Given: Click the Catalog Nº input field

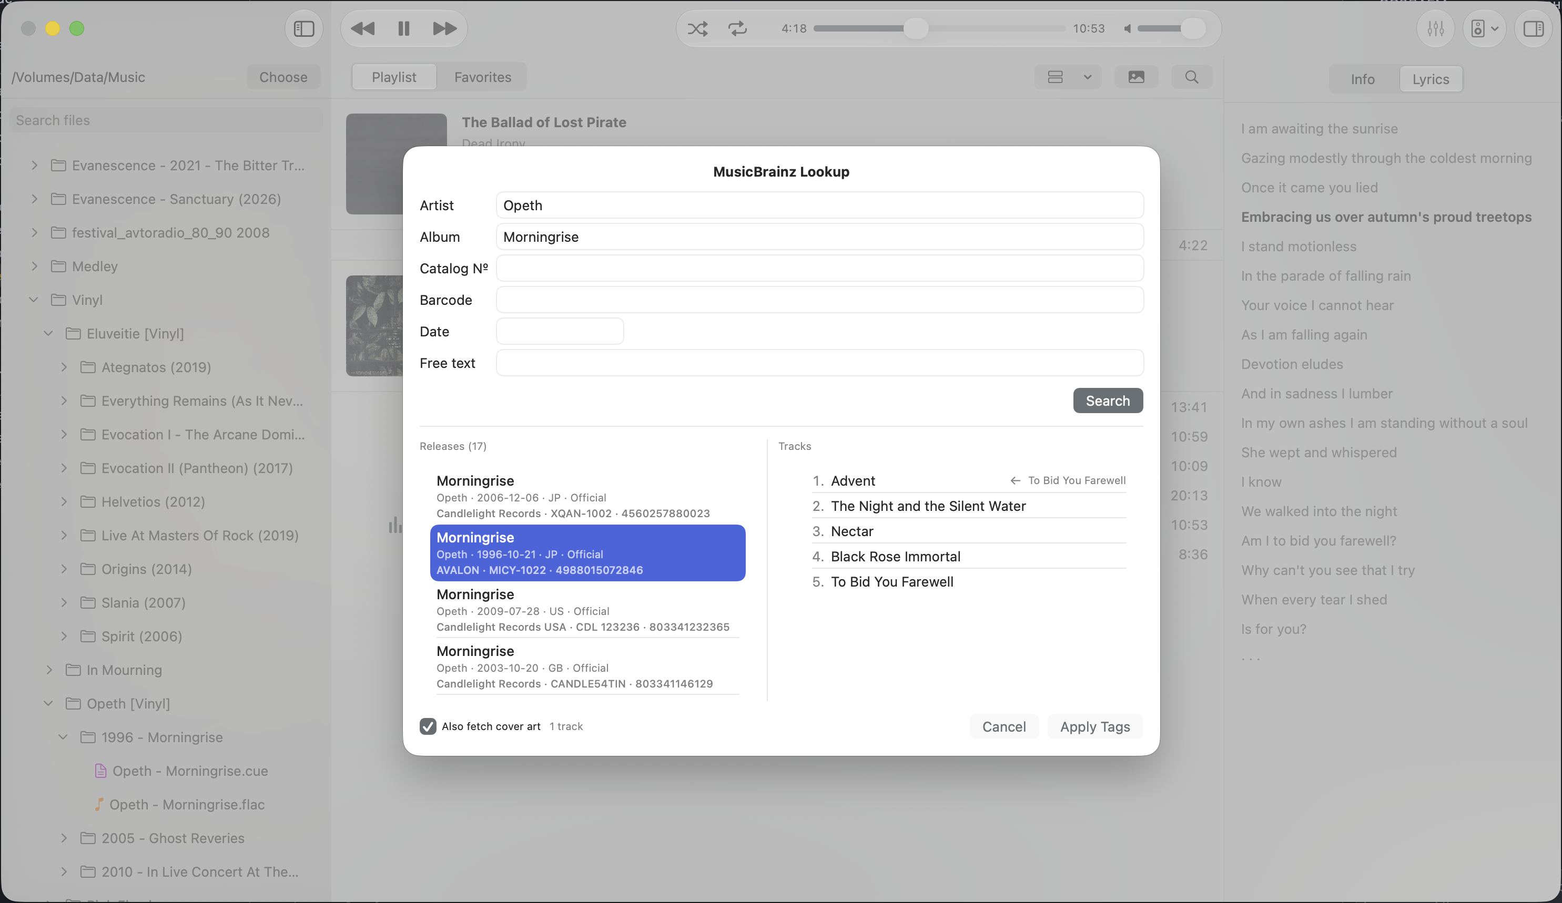Looking at the screenshot, I should (x=819, y=268).
